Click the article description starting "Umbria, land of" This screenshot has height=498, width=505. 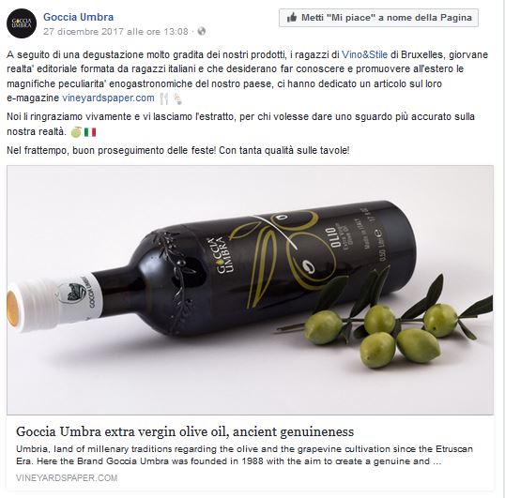[244, 455]
